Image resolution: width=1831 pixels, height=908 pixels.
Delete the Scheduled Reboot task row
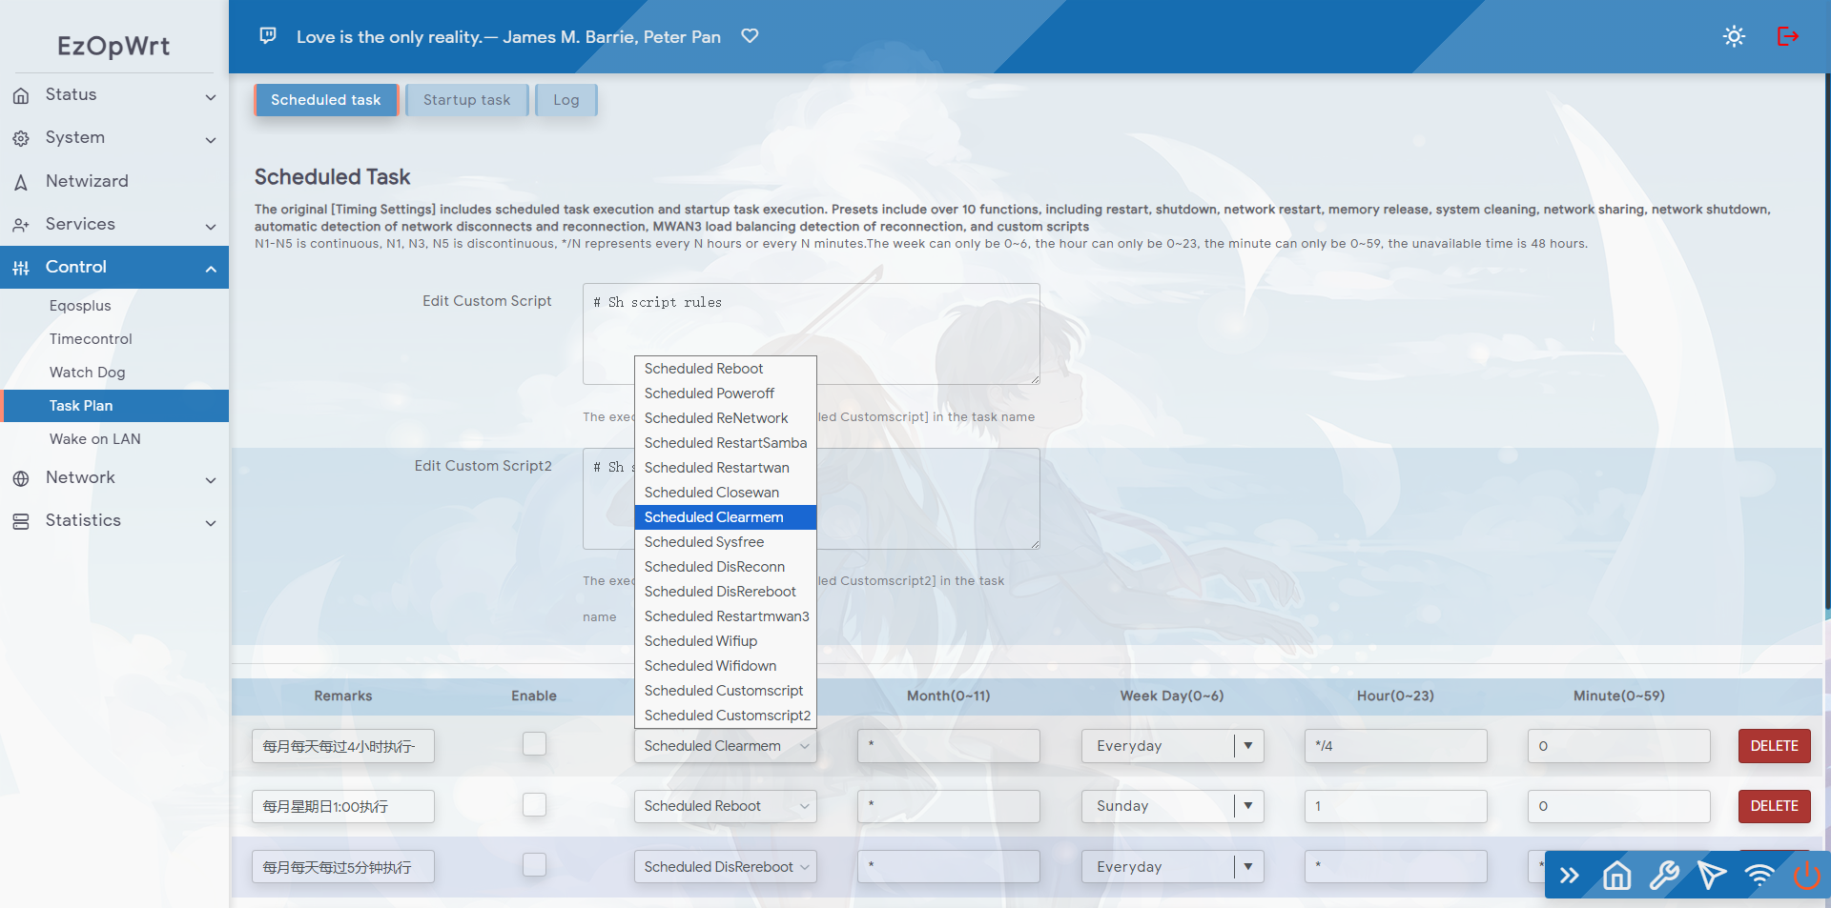coord(1774,806)
